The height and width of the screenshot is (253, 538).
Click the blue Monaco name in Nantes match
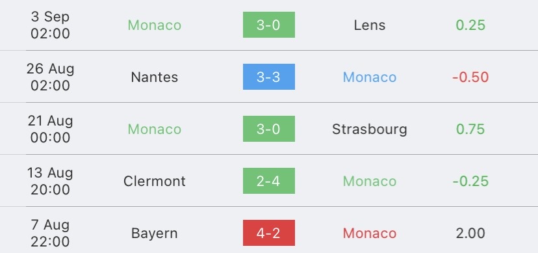point(370,77)
